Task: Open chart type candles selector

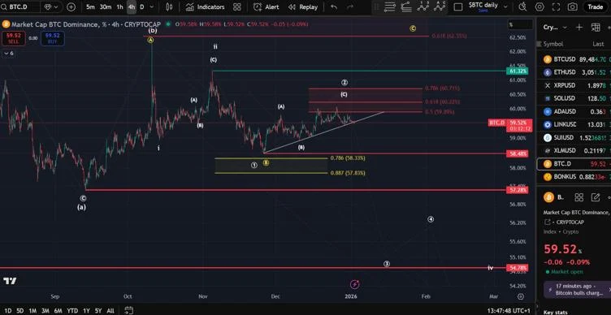Action: (169, 7)
